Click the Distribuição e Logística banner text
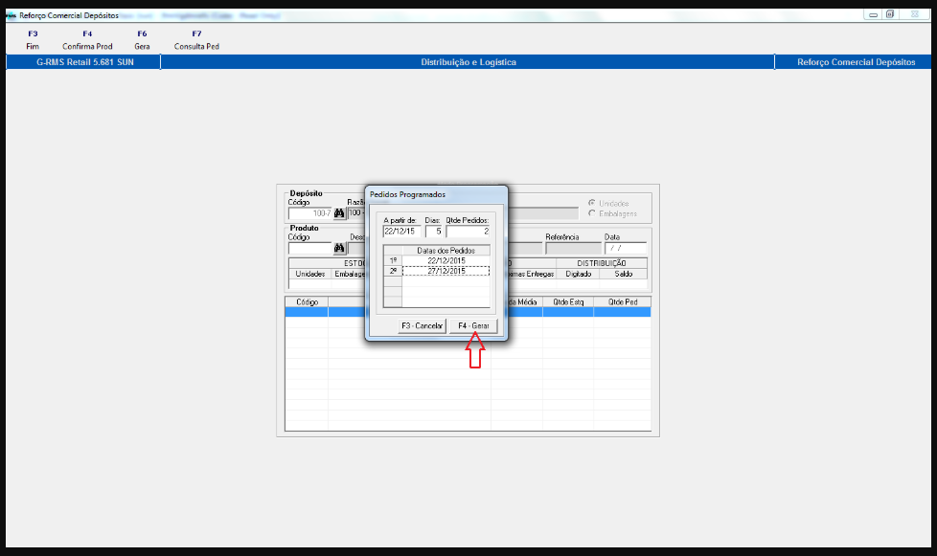Image resolution: width=937 pixels, height=556 pixels. 468,62
